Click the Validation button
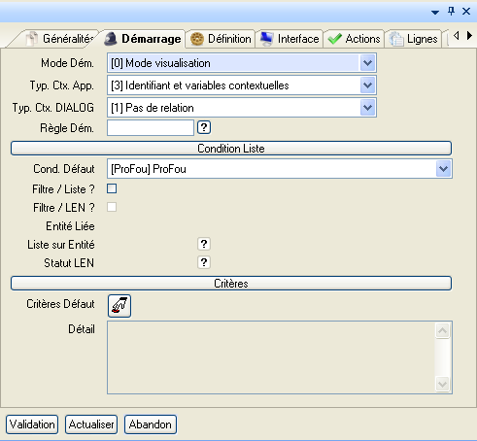This screenshot has width=477, height=441. tap(32, 424)
